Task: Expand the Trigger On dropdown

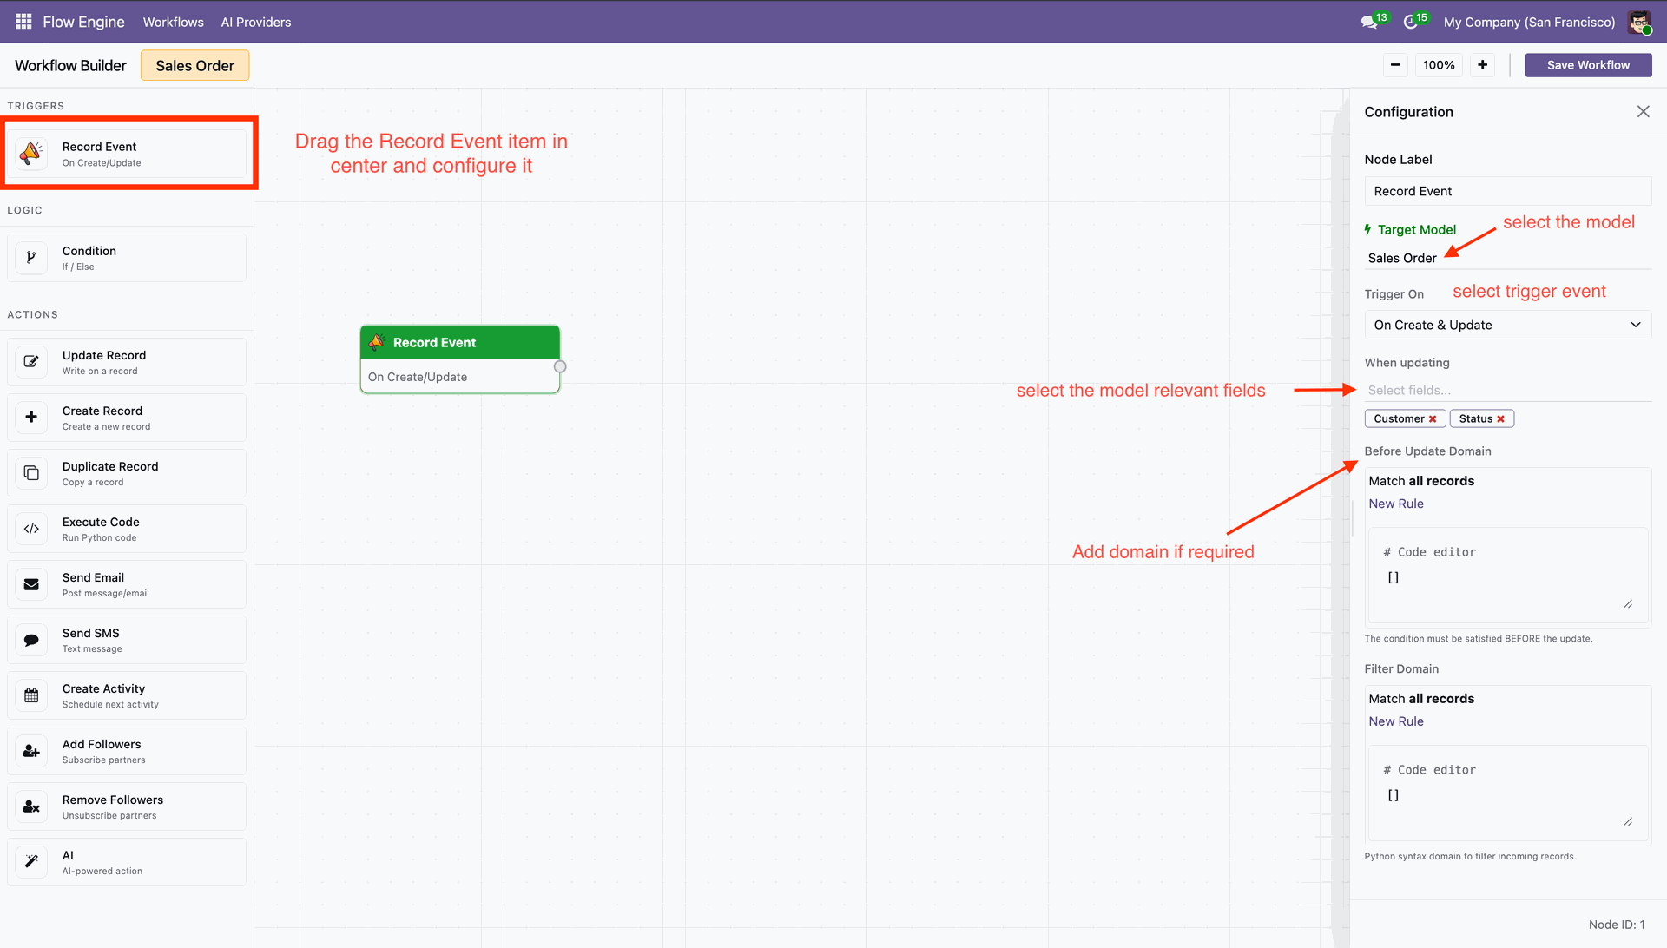Action: 1507,325
